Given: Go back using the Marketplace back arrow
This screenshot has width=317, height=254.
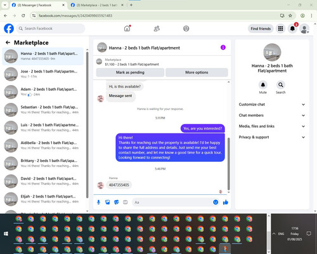Looking at the screenshot, I should click(x=8, y=43).
